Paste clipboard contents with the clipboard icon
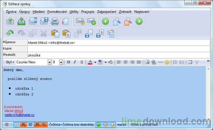 55,34
